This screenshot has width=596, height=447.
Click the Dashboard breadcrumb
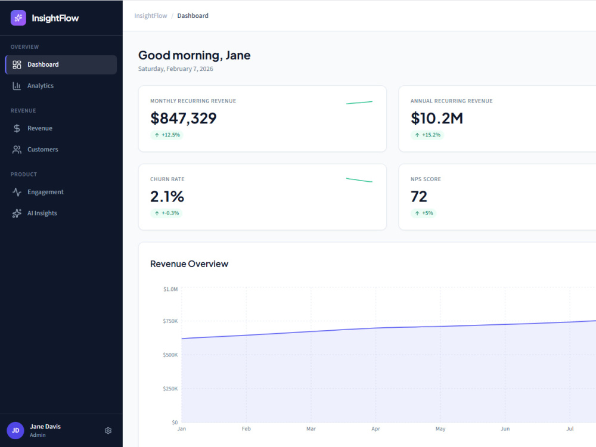coord(193,15)
